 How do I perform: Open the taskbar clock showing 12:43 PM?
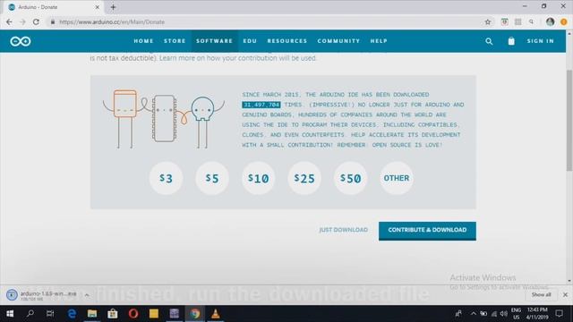coord(537,314)
